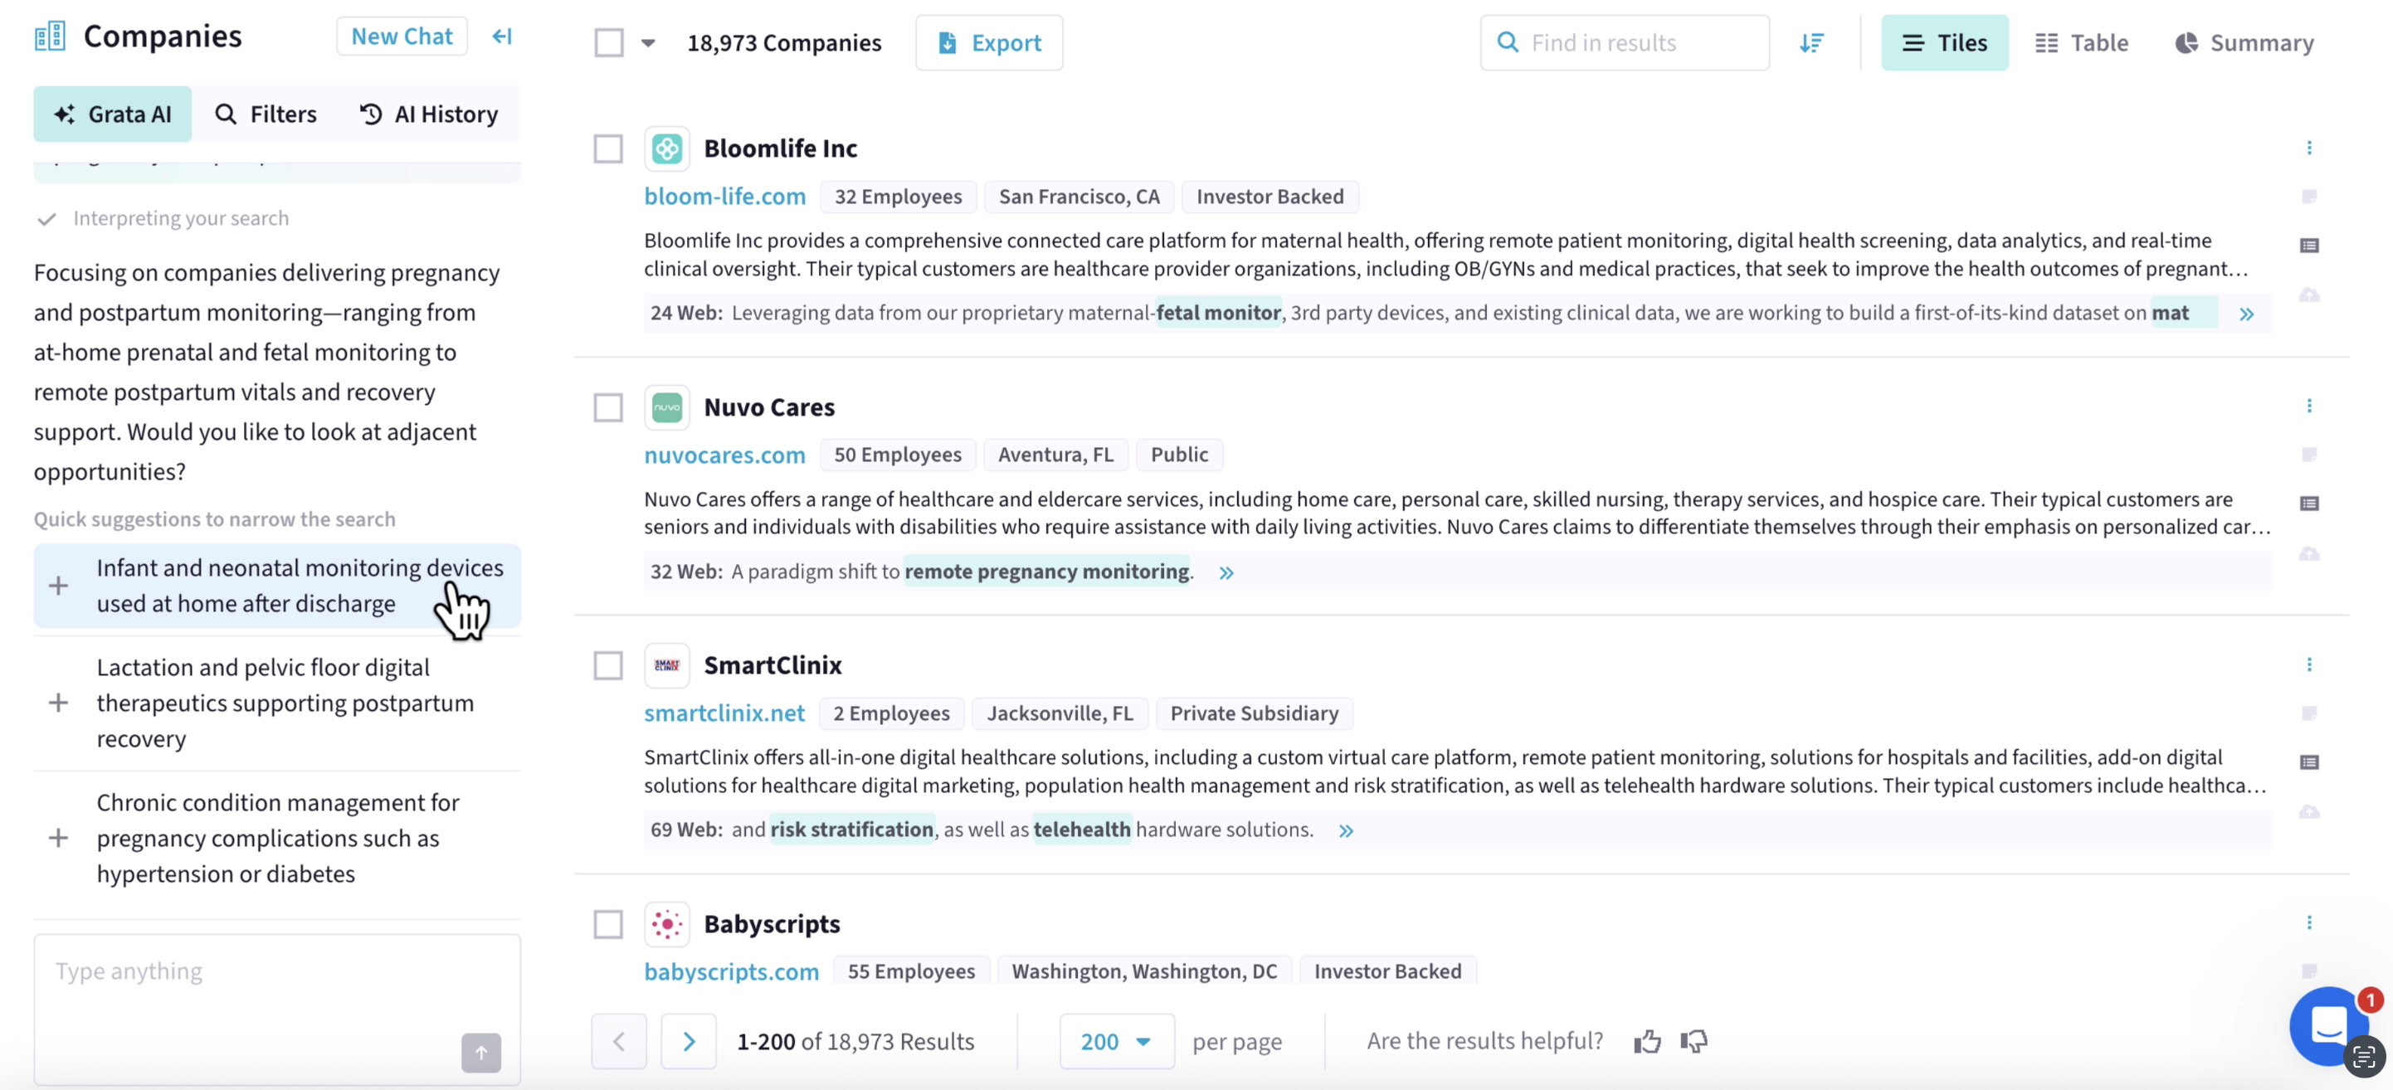2393x1090 pixels.
Task: Open the chat support bubble
Action: tap(2328, 1027)
